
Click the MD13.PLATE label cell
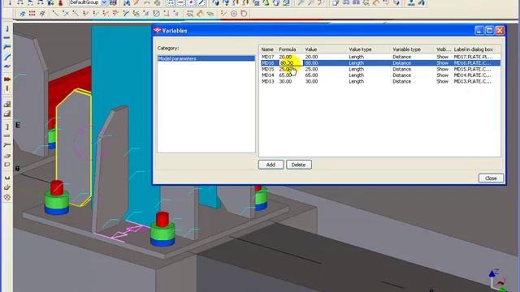pos(473,81)
